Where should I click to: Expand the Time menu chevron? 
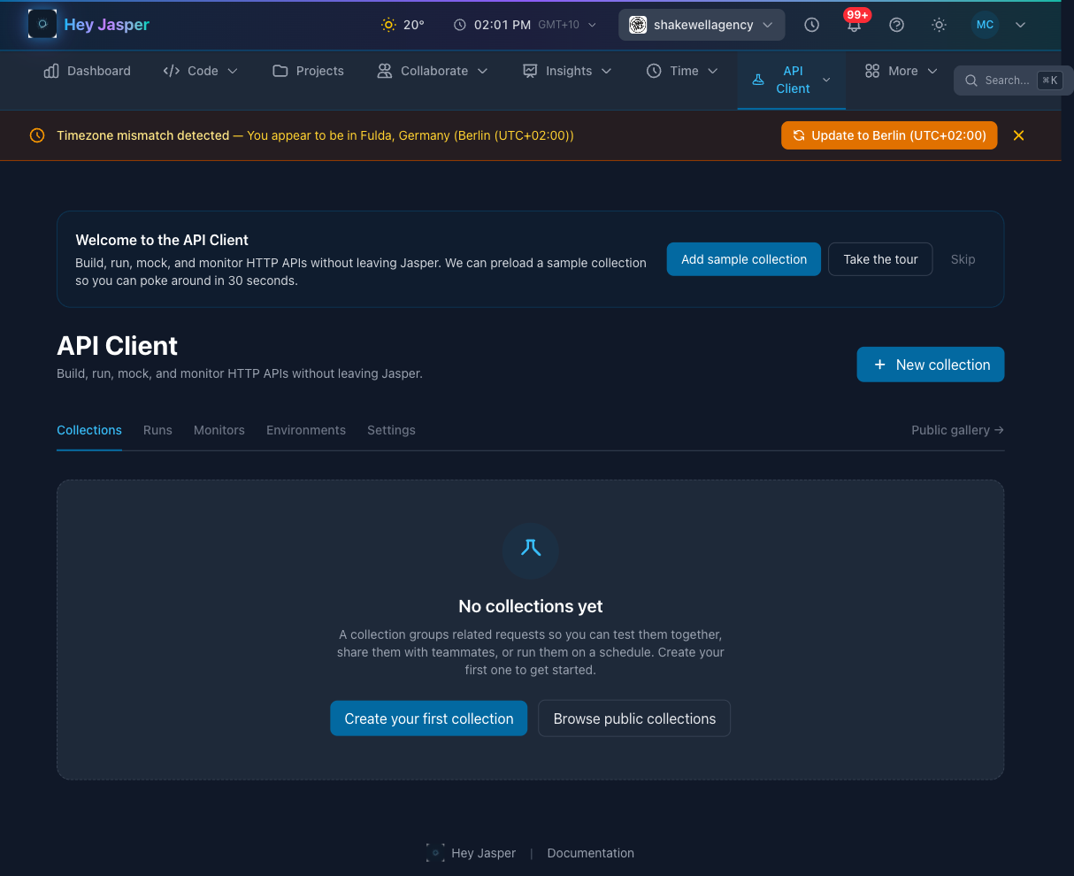click(713, 71)
